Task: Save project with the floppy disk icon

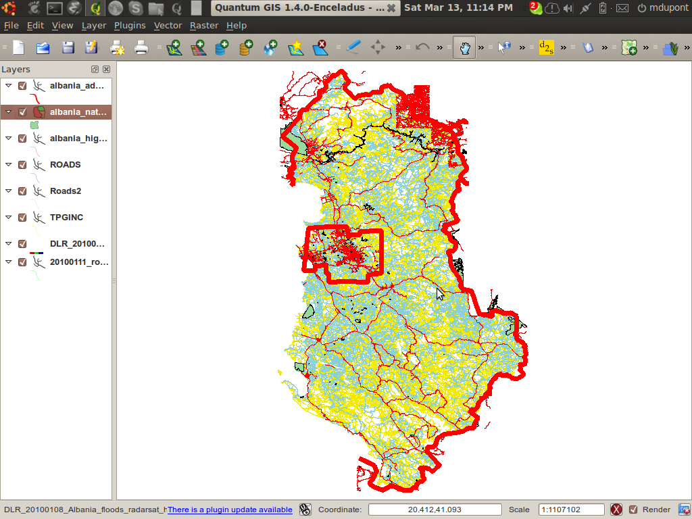Action: tap(68, 47)
